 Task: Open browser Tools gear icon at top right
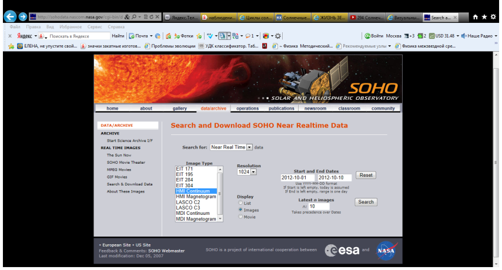pyautogui.click(x=493, y=17)
